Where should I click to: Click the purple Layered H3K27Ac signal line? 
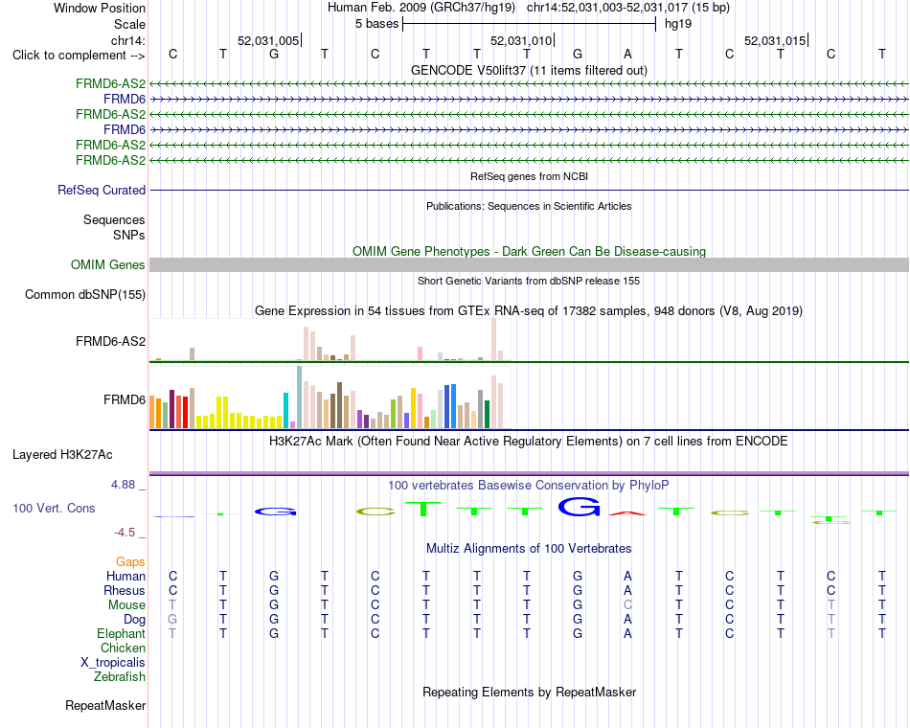(529, 473)
